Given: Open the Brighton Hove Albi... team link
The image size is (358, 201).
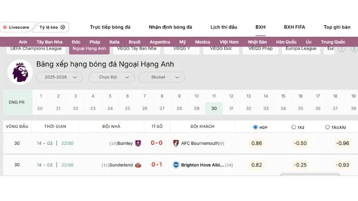Looking at the screenshot, I should point(203,165).
